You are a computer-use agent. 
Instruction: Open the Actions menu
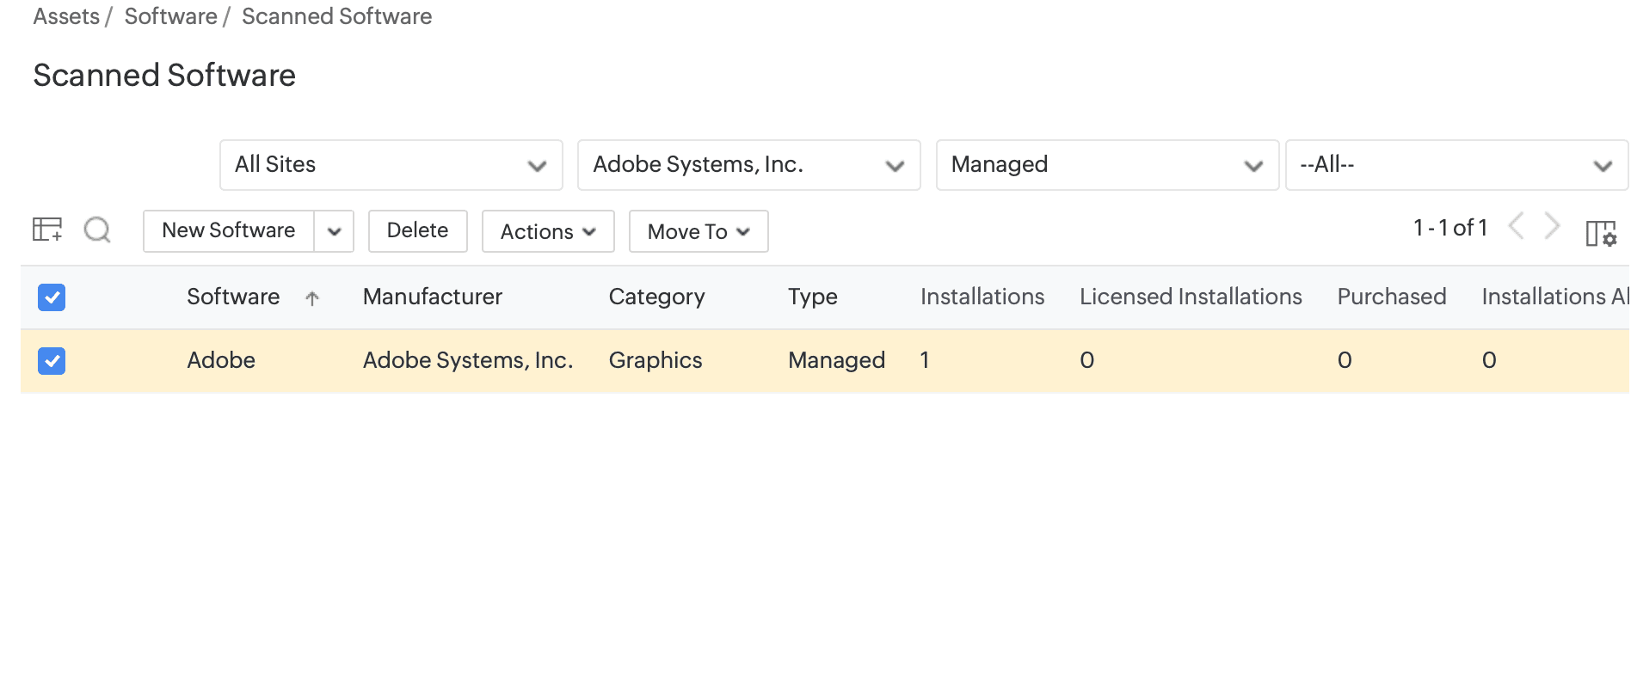tap(548, 231)
